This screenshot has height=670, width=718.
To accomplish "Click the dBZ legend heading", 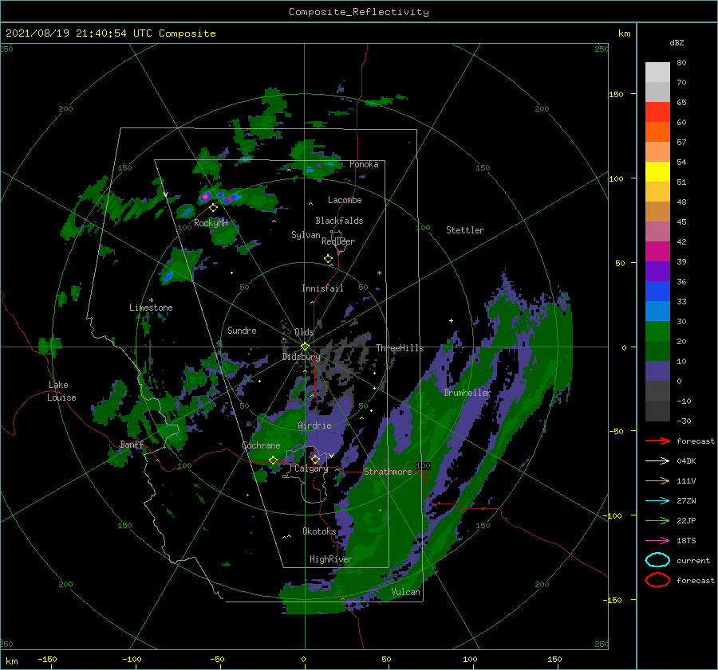I will [677, 42].
